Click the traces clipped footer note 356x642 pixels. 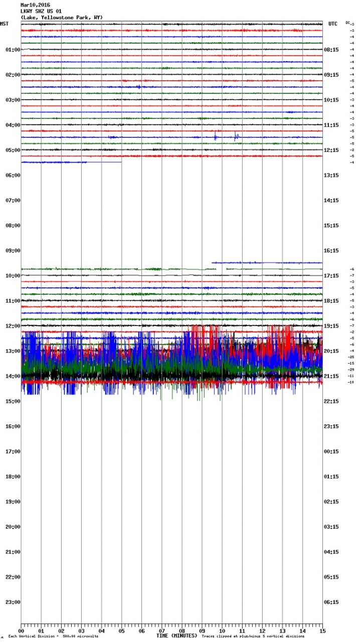pos(253,636)
